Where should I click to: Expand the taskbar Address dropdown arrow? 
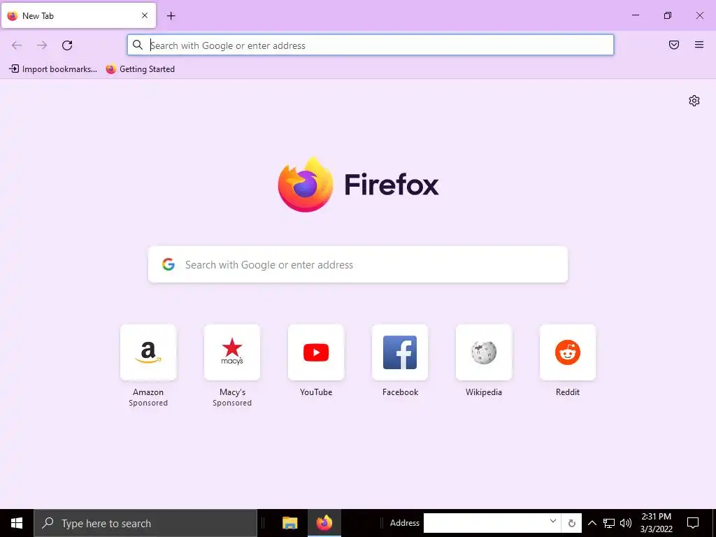[553, 522]
